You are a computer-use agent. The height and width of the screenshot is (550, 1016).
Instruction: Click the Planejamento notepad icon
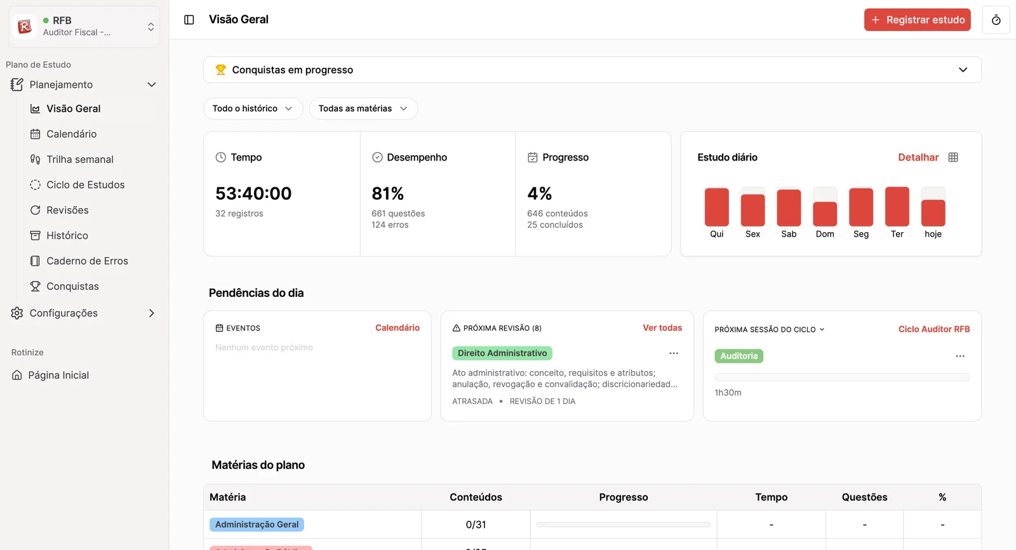coord(17,84)
